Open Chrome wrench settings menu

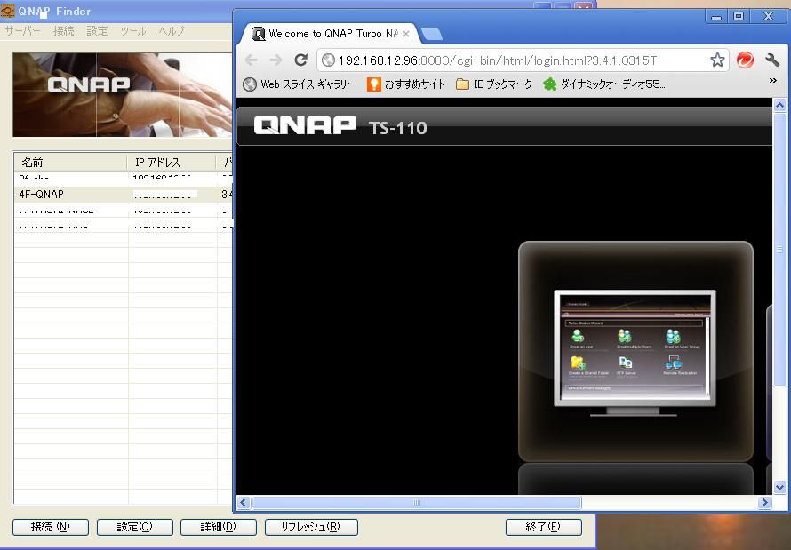[x=771, y=60]
